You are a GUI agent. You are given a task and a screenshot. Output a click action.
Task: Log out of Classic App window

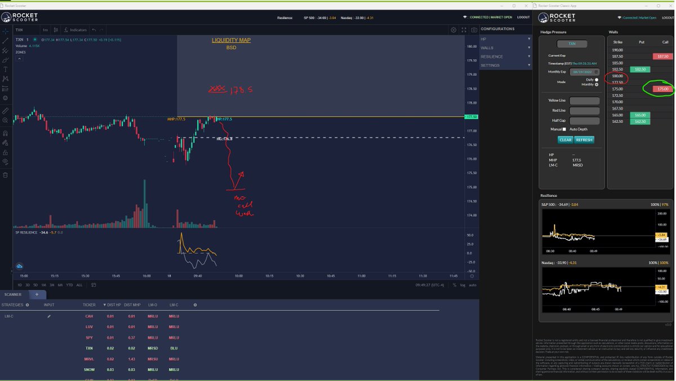click(667, 17)
